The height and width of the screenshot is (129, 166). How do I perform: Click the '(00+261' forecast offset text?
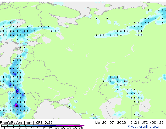(158, 123)
